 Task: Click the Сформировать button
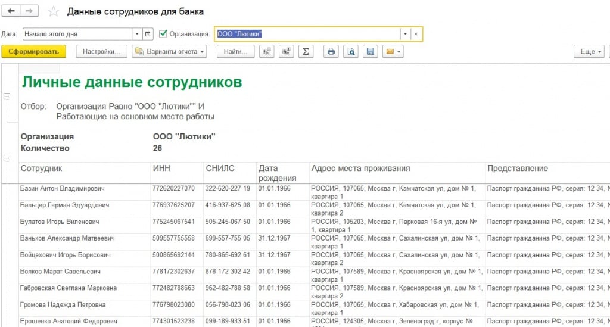[34, 52]
